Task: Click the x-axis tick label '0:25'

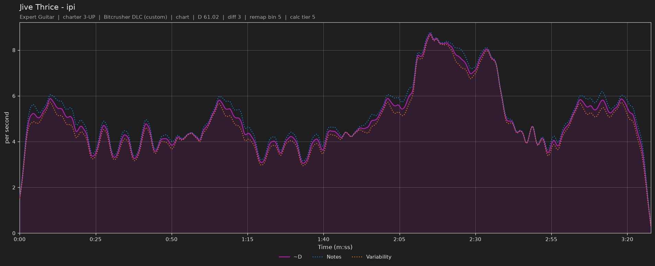Action: pos(96,239)
